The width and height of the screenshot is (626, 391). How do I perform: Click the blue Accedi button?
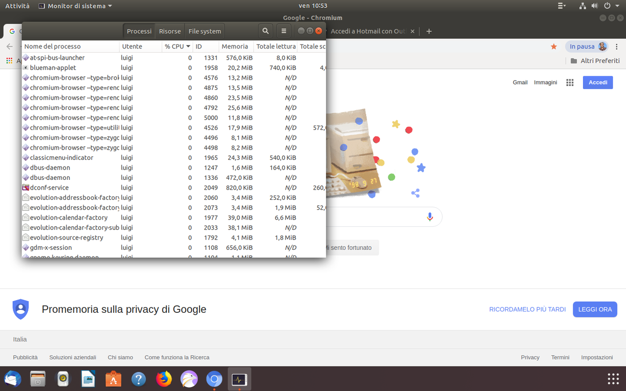(x=598, y=83)
